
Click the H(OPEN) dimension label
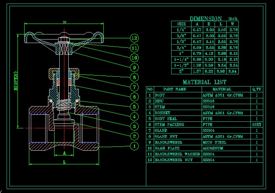pyautogui.click(x=16, y=82)
